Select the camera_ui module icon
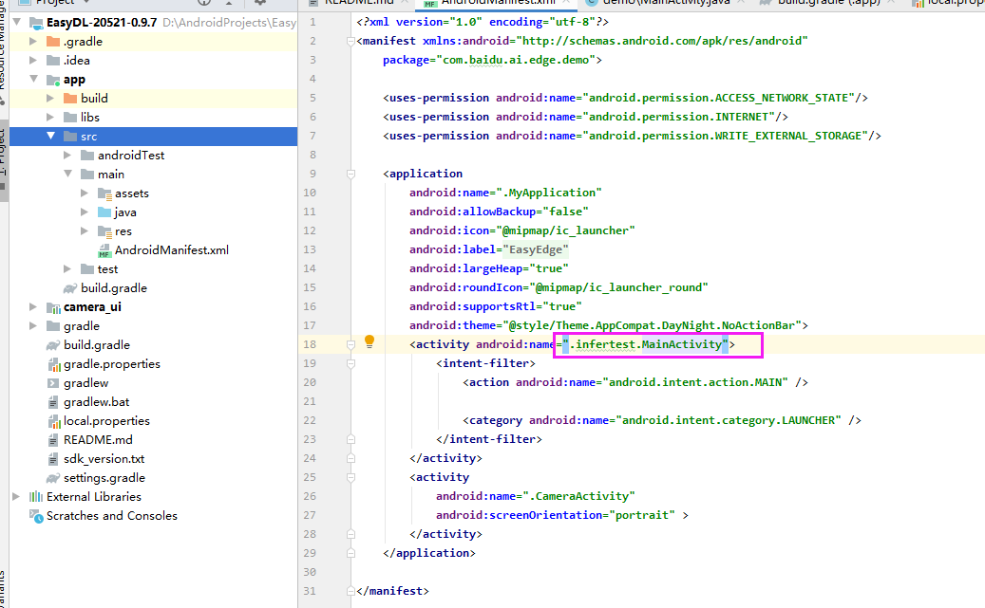Viewport: 985px width, 608px height. (x=53, y=307)
